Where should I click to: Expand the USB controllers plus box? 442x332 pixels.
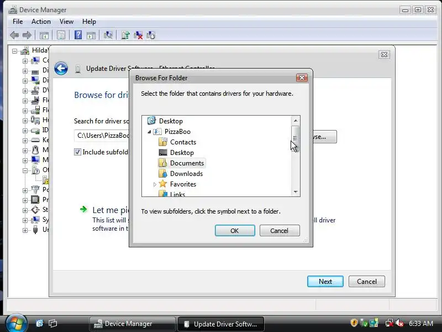tap(25, 230)
